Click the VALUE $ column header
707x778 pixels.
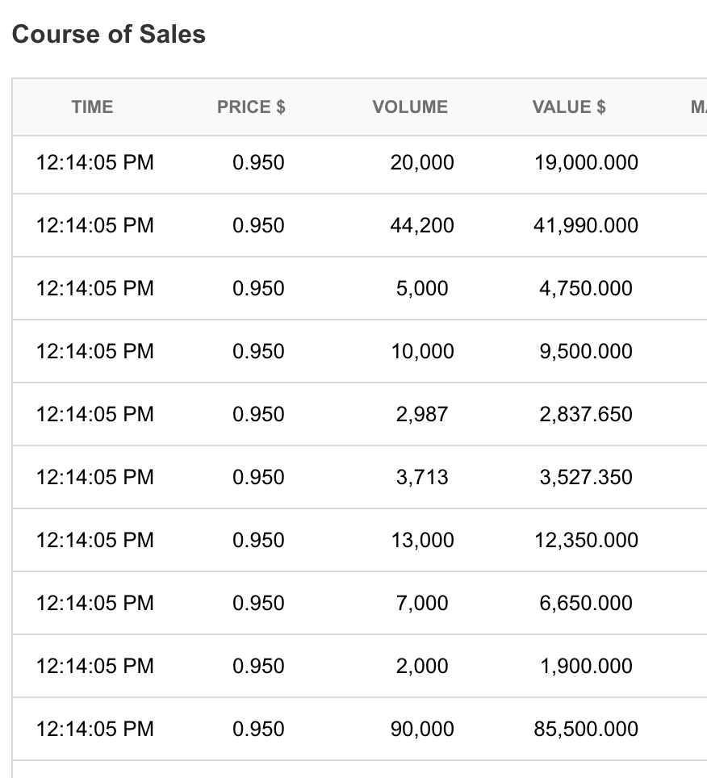coord(569,107)
